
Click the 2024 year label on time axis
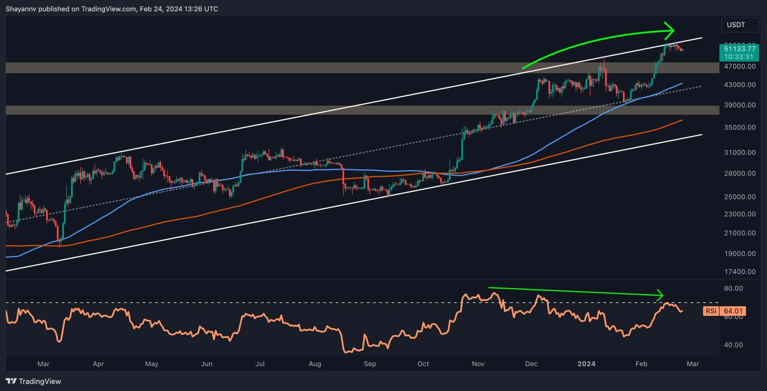coord(586,364)
